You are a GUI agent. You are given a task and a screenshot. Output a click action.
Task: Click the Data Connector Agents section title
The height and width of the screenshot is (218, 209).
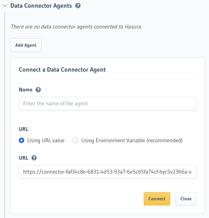(41, 5)
